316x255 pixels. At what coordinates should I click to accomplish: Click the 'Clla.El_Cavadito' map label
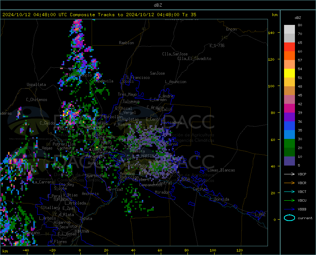(x=194, y=59)
